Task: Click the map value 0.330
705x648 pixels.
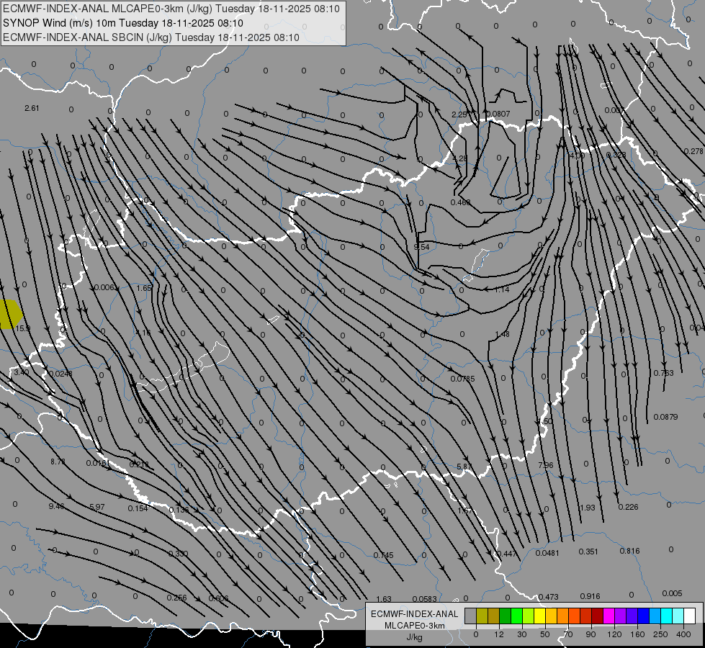Action: [178, 554]
